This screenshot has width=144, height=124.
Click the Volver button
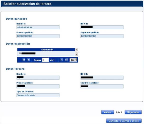coord(108,112)
